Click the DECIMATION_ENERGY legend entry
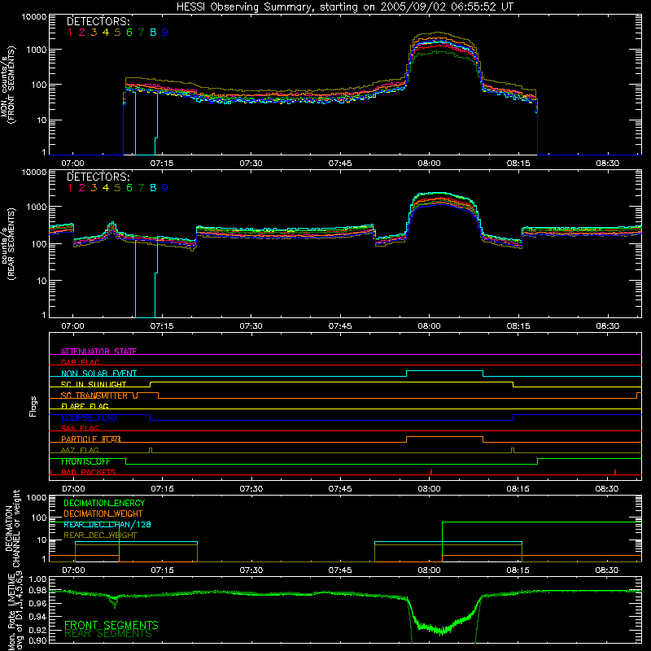Screen dimensions: 651x651 (x=104, y=503)
